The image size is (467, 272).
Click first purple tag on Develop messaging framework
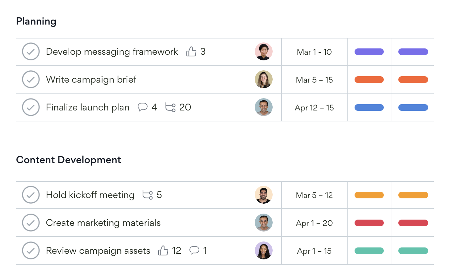pyautogui.click(x=369, y=52)
